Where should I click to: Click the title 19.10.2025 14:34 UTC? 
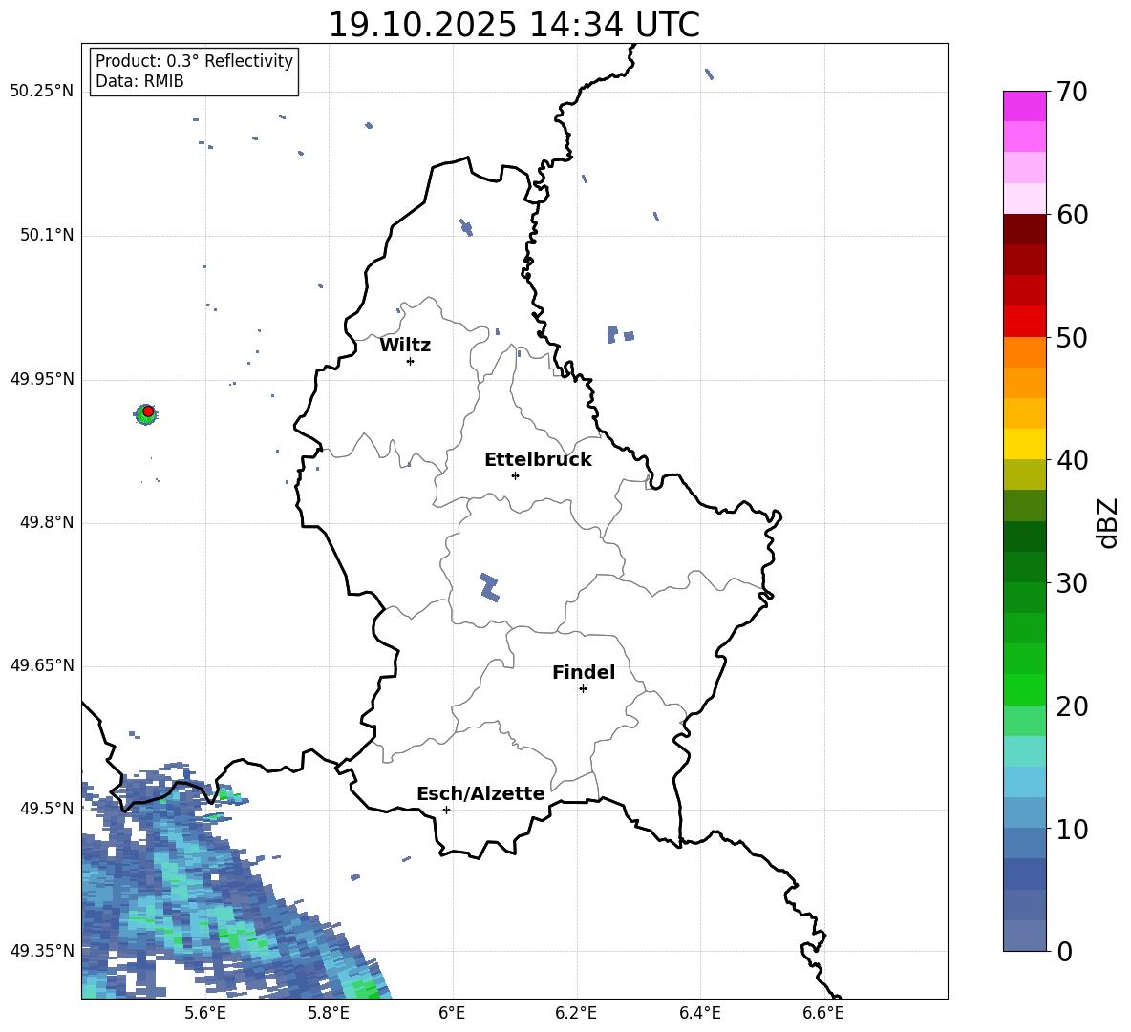pos(514,25)
